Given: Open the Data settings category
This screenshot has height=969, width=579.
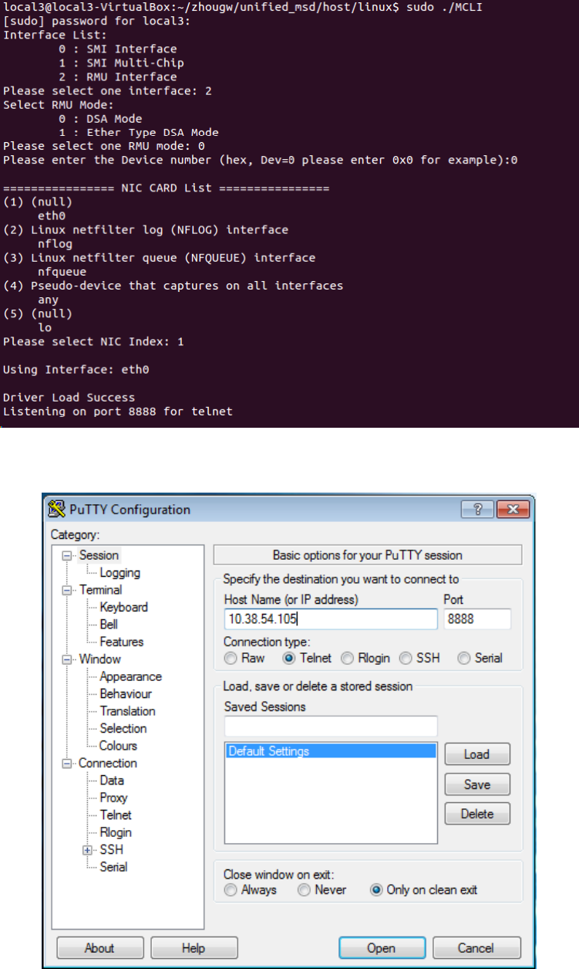Looking at the screenshot, I should click(x=112, y=781).
